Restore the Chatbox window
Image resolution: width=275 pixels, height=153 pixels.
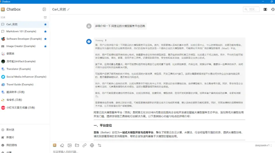(x=272, y=2)
